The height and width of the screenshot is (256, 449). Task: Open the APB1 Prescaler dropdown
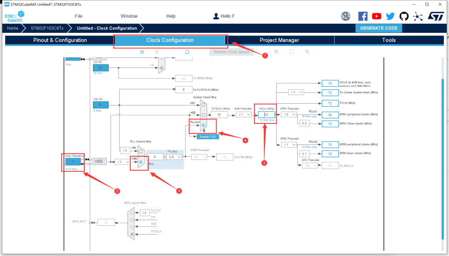click(x=289, y=115)
